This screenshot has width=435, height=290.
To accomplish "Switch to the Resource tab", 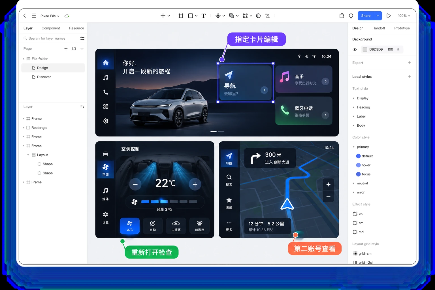I will [x=76, y=28].
